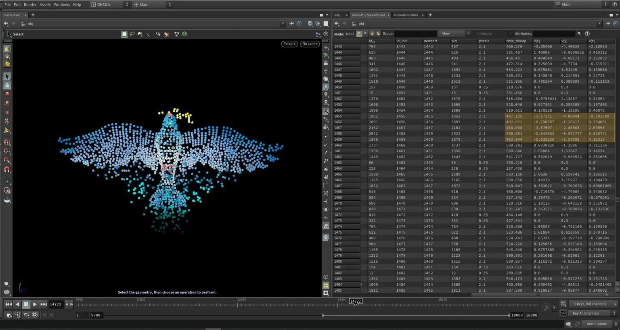Image resolution: width=620 pixels, height=330 pixels.
Task: Toggle the audio scrub button
Action: [x=17, y=315]
